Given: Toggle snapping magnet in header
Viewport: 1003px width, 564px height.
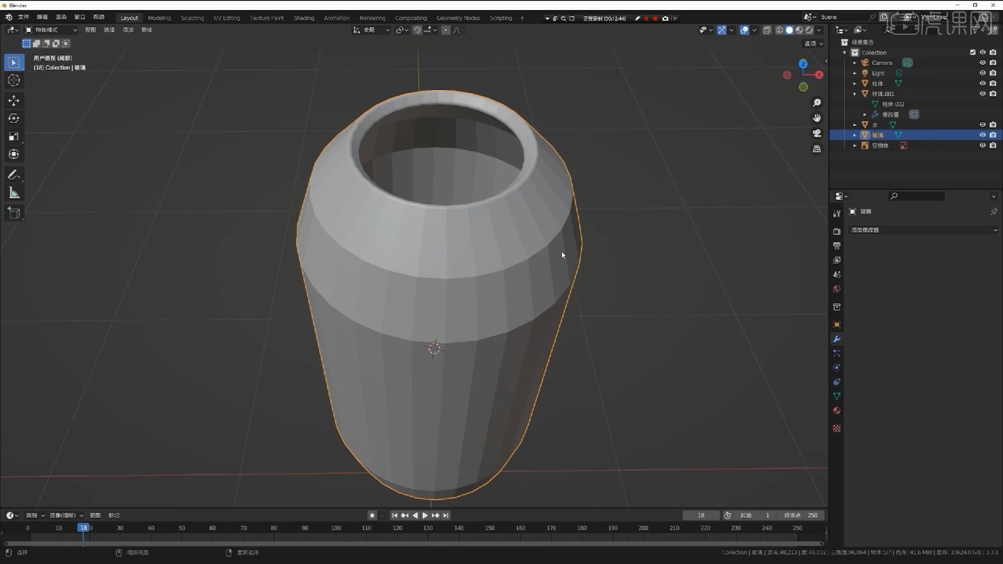Looking at the screenshot, I should click(417, 30).
